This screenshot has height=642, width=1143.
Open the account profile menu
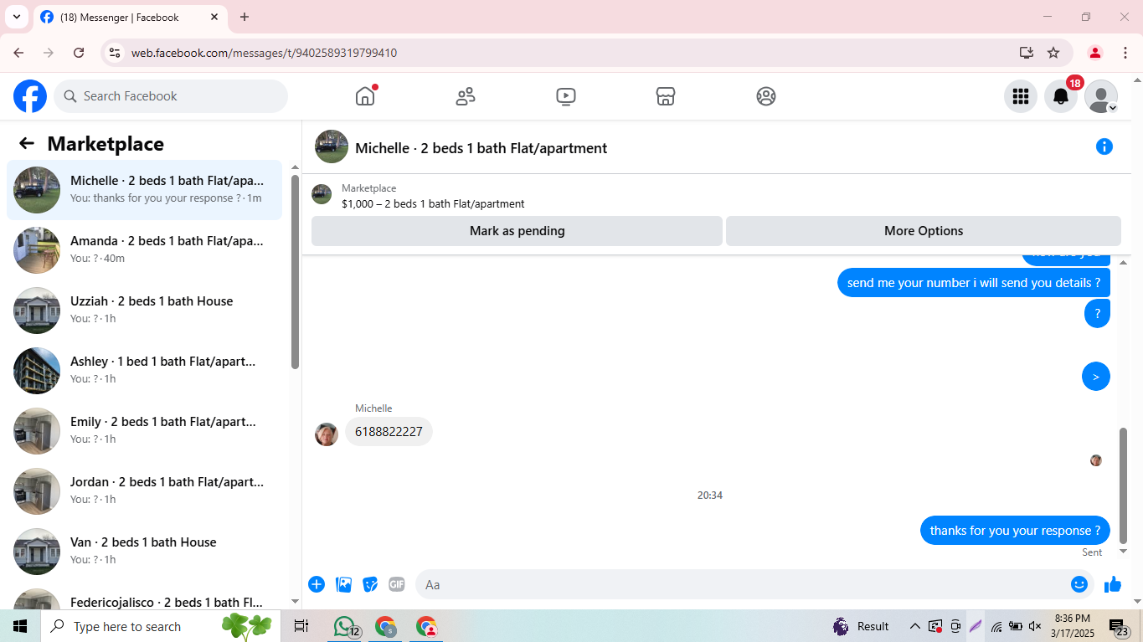pos(1101,96)
